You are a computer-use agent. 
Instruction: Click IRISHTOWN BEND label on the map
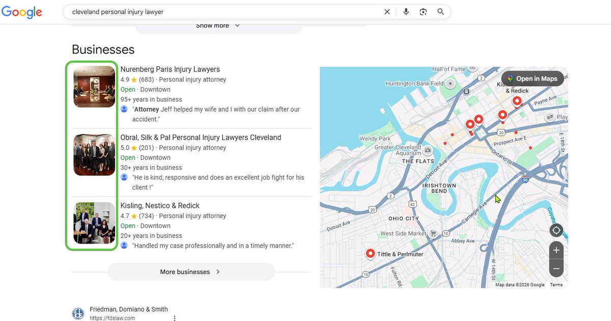pyautogui.click(x=439, y=188)
